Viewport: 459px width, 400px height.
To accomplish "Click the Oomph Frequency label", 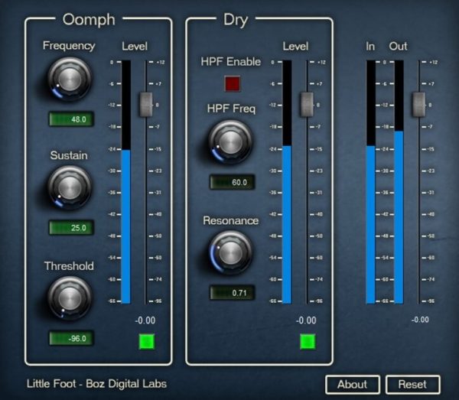I will tap(69, 46).
